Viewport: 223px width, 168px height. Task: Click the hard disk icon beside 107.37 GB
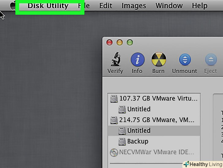114,99
